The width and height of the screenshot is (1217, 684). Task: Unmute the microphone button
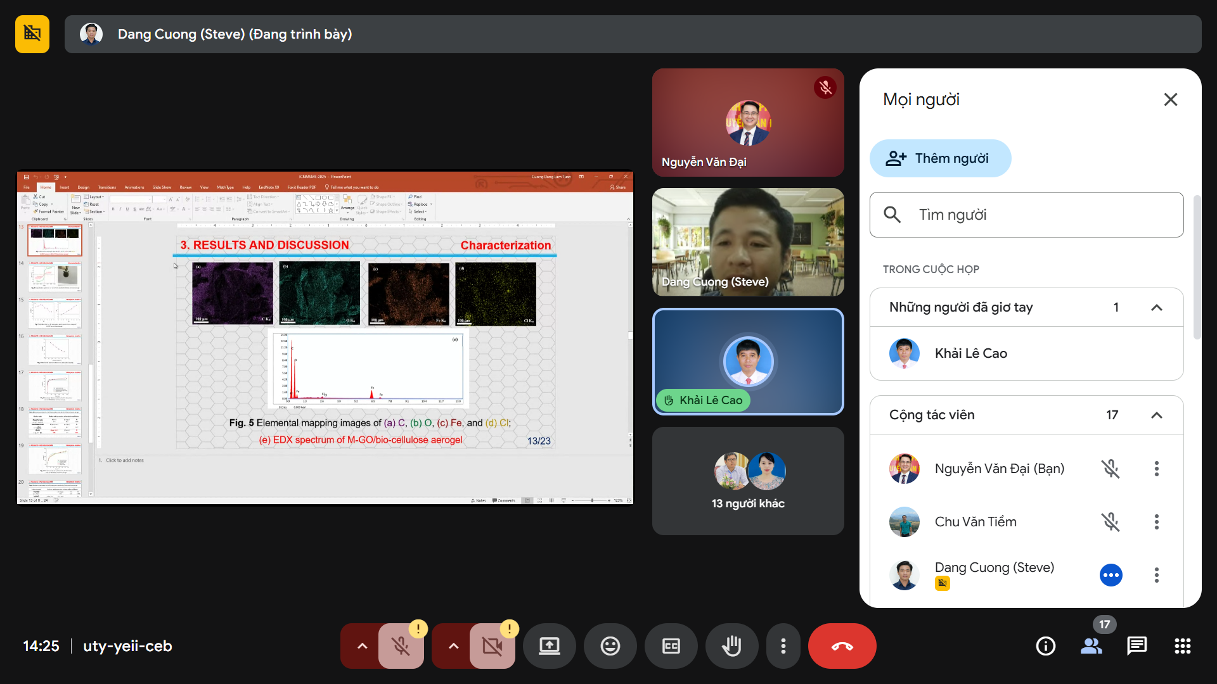401,646
